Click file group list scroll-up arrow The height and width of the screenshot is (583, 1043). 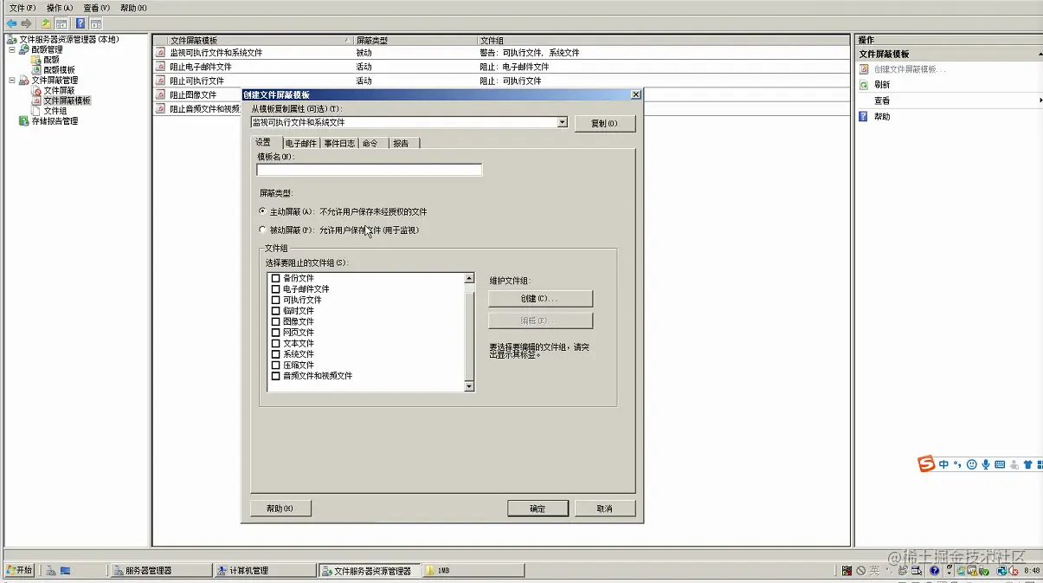pos(469,278)
